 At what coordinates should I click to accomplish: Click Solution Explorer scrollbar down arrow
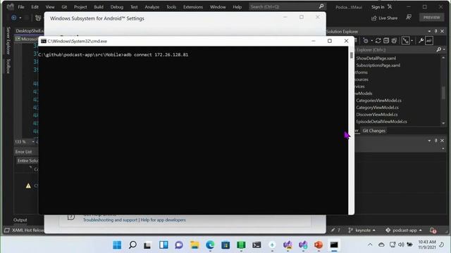point(443,124)
